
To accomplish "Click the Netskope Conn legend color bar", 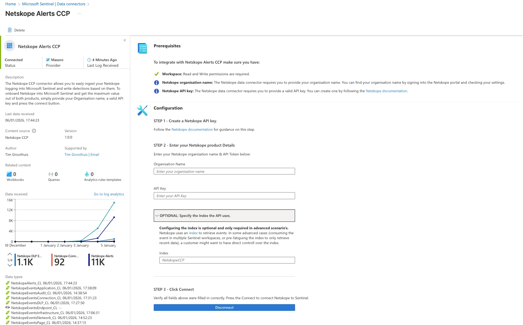I will (x=52, y=260).
